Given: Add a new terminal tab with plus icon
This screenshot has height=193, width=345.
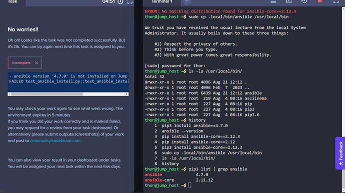Looking at the screenshot, I should [x=187, y=1].
